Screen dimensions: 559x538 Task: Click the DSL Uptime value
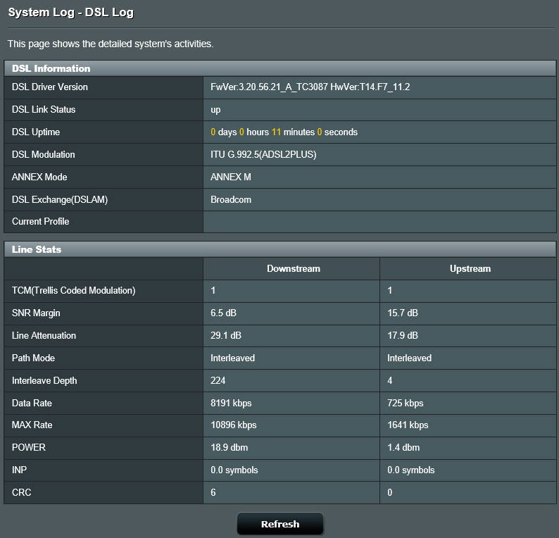click(284, 132)
